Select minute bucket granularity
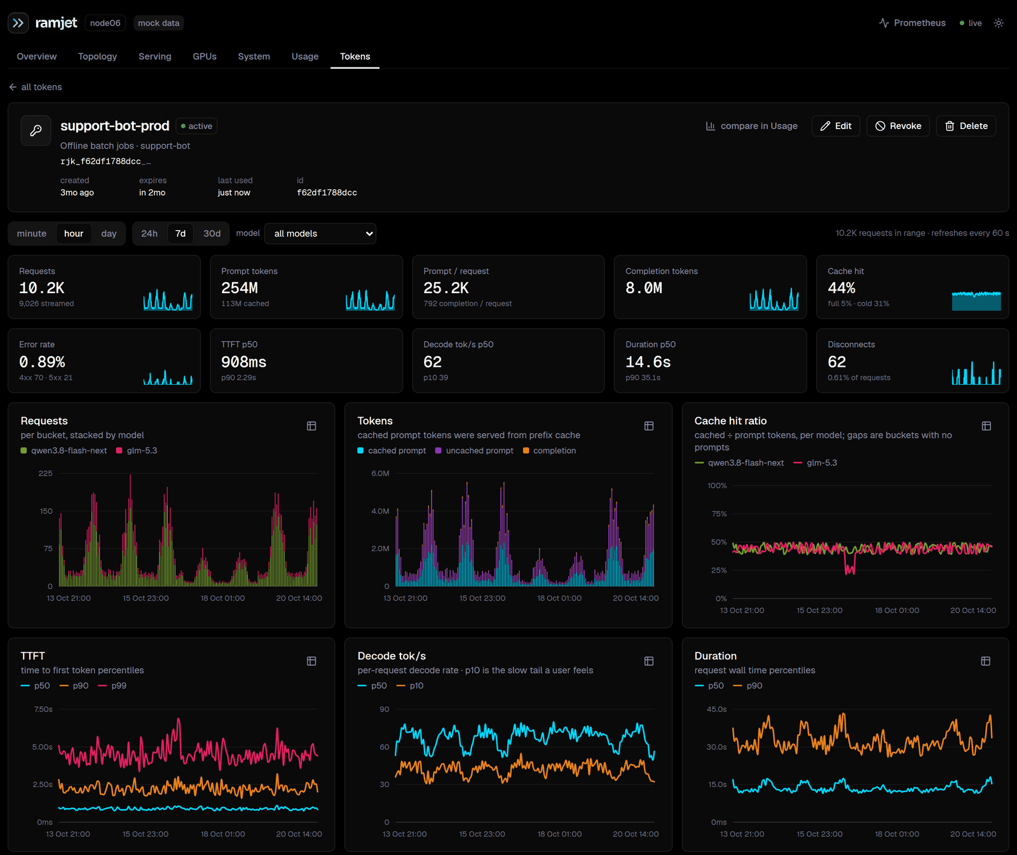 click(x=32, y=233)
